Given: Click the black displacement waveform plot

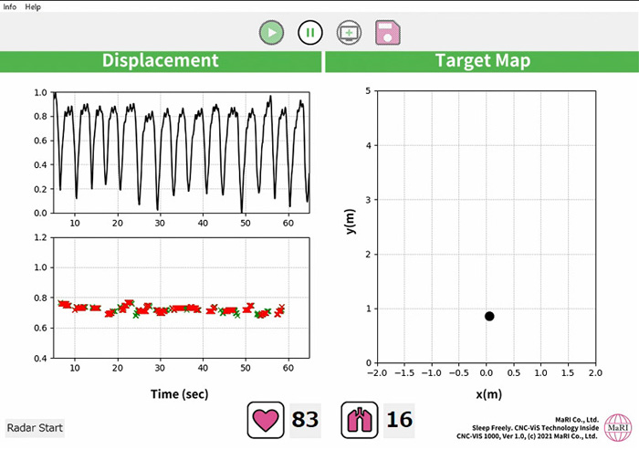Looking at the screenshot, I should [182, 152].
